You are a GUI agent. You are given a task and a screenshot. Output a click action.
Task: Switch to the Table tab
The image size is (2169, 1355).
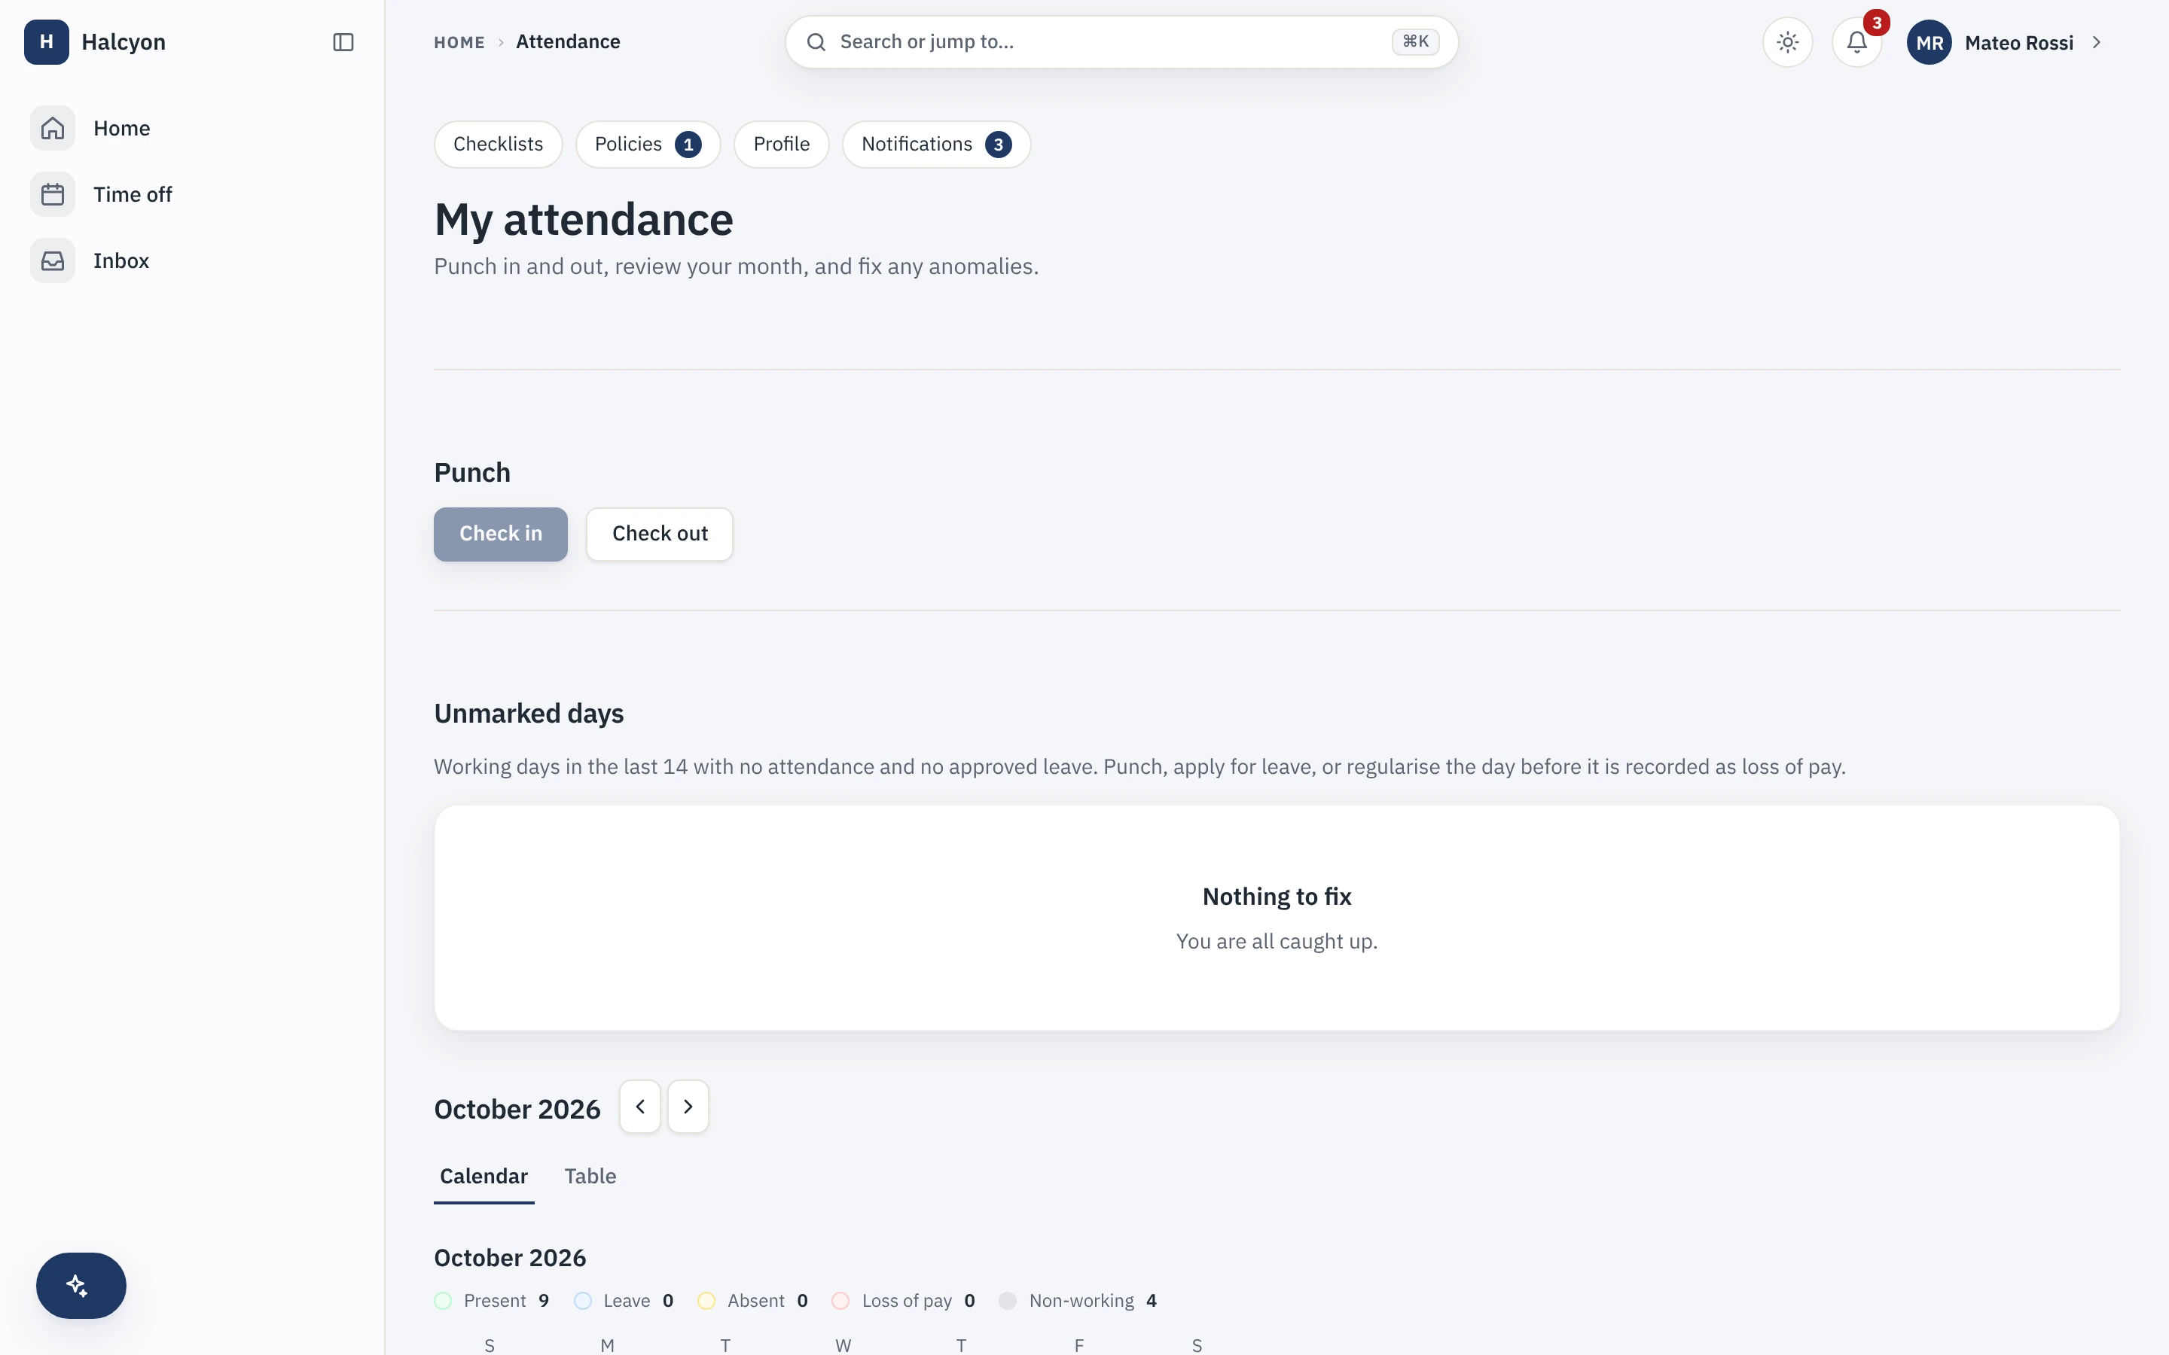coord(590,1176)
